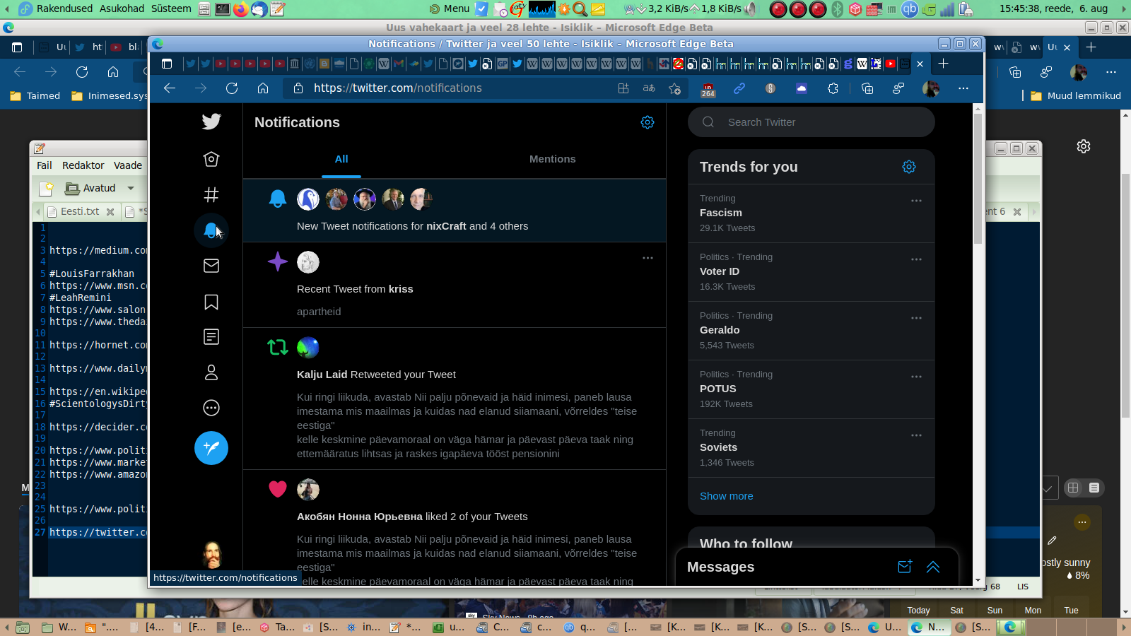Viewport: 1131px width, 636px height.
Task: Open Collections icon in front Edge toolbar
Action: (x=867, y=88)
